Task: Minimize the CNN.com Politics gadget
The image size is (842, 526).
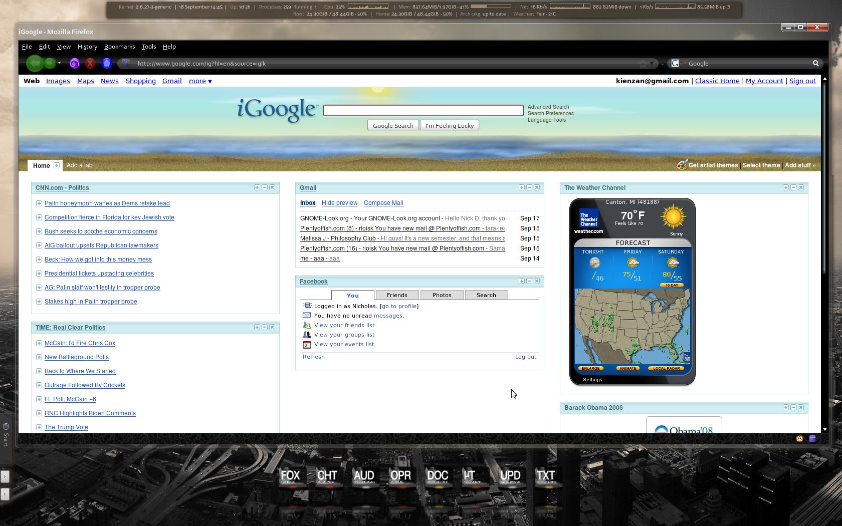Action: (x=265, y=187)
